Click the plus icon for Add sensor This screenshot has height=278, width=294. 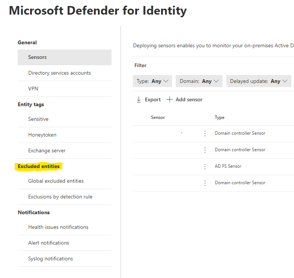[170, 99]
